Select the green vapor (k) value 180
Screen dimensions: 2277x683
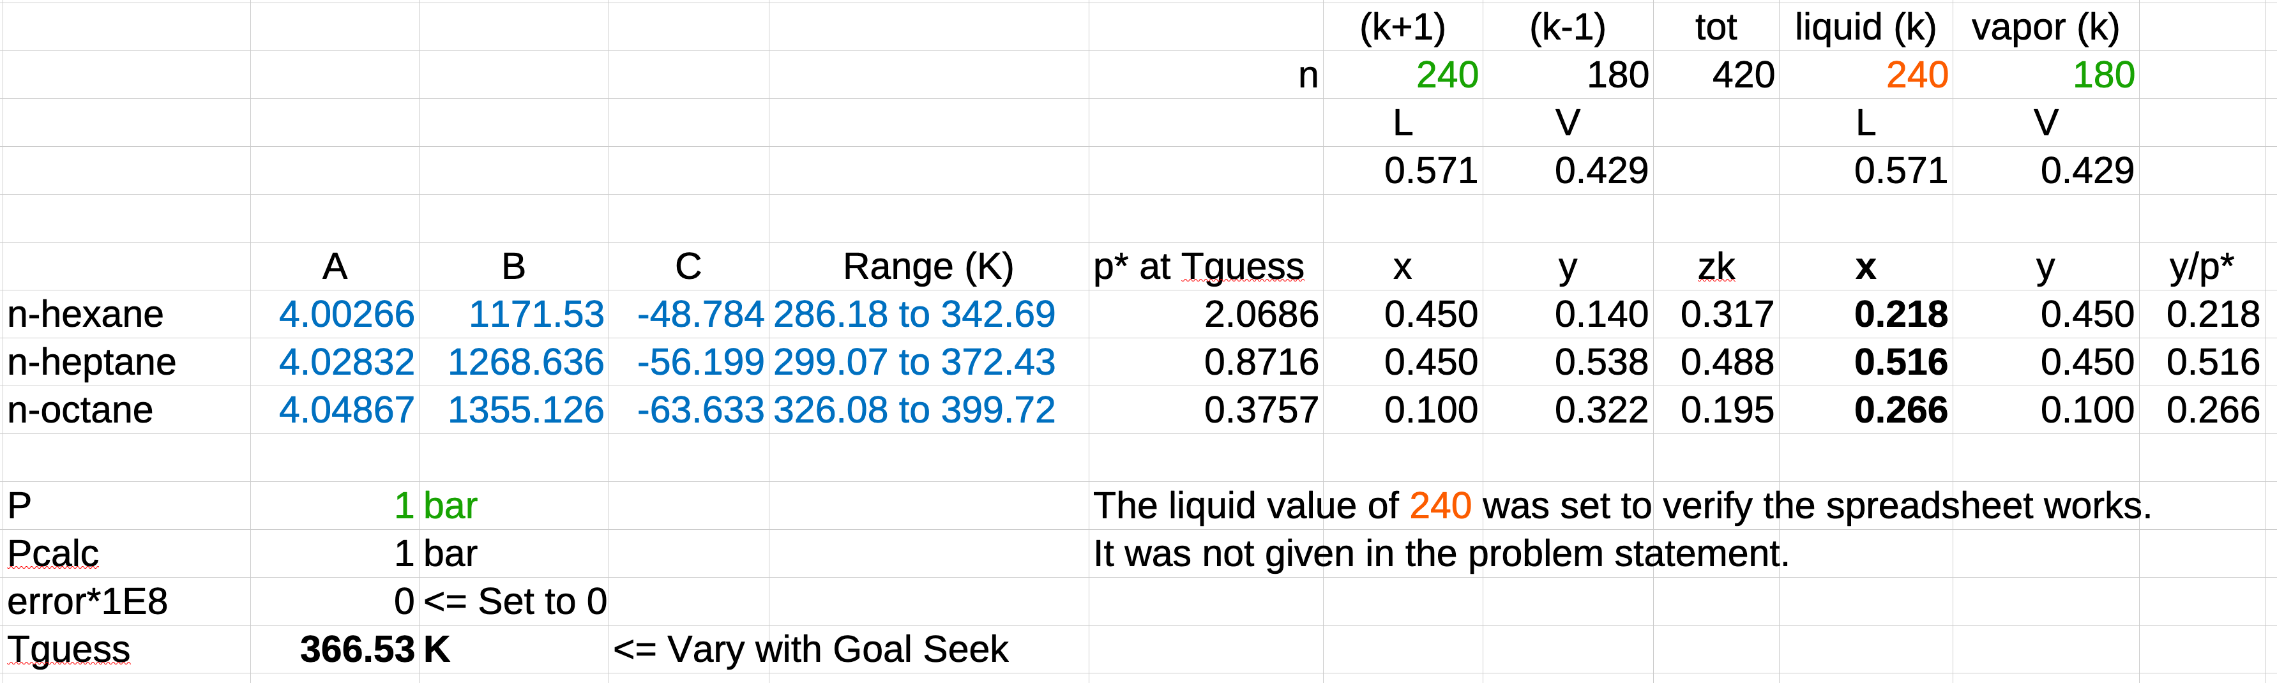[2103, 75]
